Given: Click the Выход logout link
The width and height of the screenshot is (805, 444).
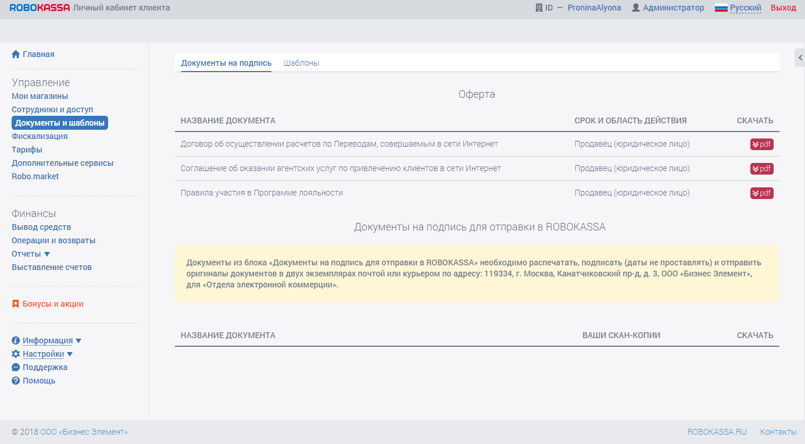Looking at the screenshot, I should point(783,8).
